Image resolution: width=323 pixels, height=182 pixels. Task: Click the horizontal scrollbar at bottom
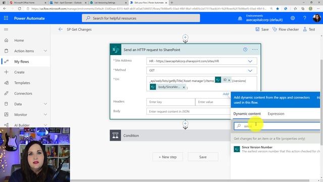click(190, 180)
